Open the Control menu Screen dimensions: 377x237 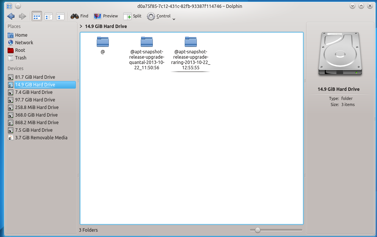click(x=159, y=16)
